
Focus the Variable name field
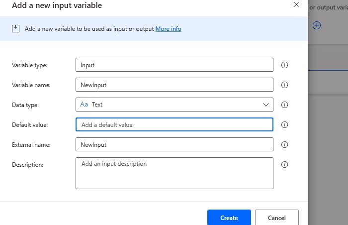pos(174,85)
